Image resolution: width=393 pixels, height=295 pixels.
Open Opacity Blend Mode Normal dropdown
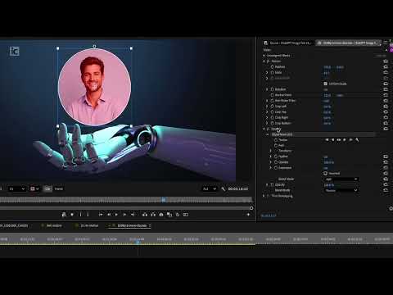point(341,190)
